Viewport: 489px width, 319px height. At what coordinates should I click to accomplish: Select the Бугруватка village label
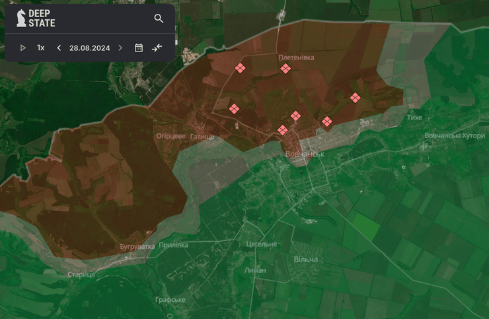click(137, 246)
